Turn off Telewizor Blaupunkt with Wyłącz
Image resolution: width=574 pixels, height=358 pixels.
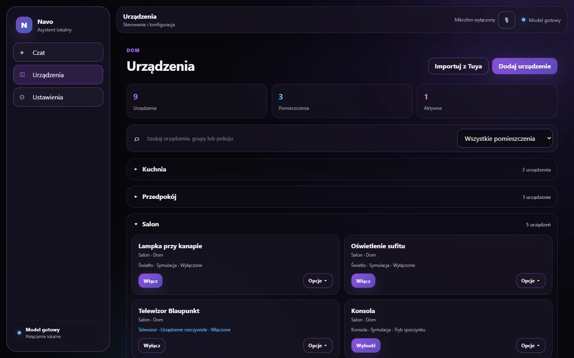click(152, 345)
